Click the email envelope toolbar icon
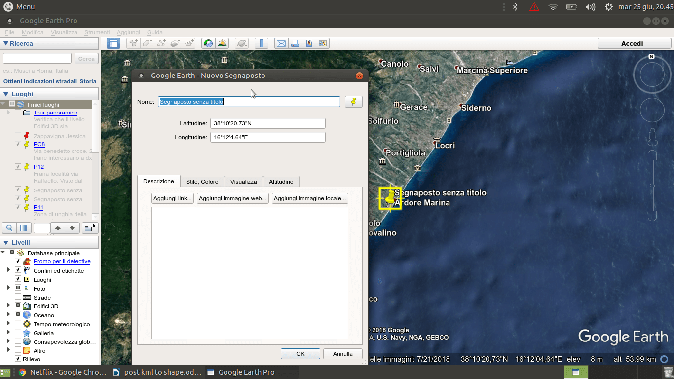The width and height of the screenshot is (674, 379). click(x=281, y=43)
